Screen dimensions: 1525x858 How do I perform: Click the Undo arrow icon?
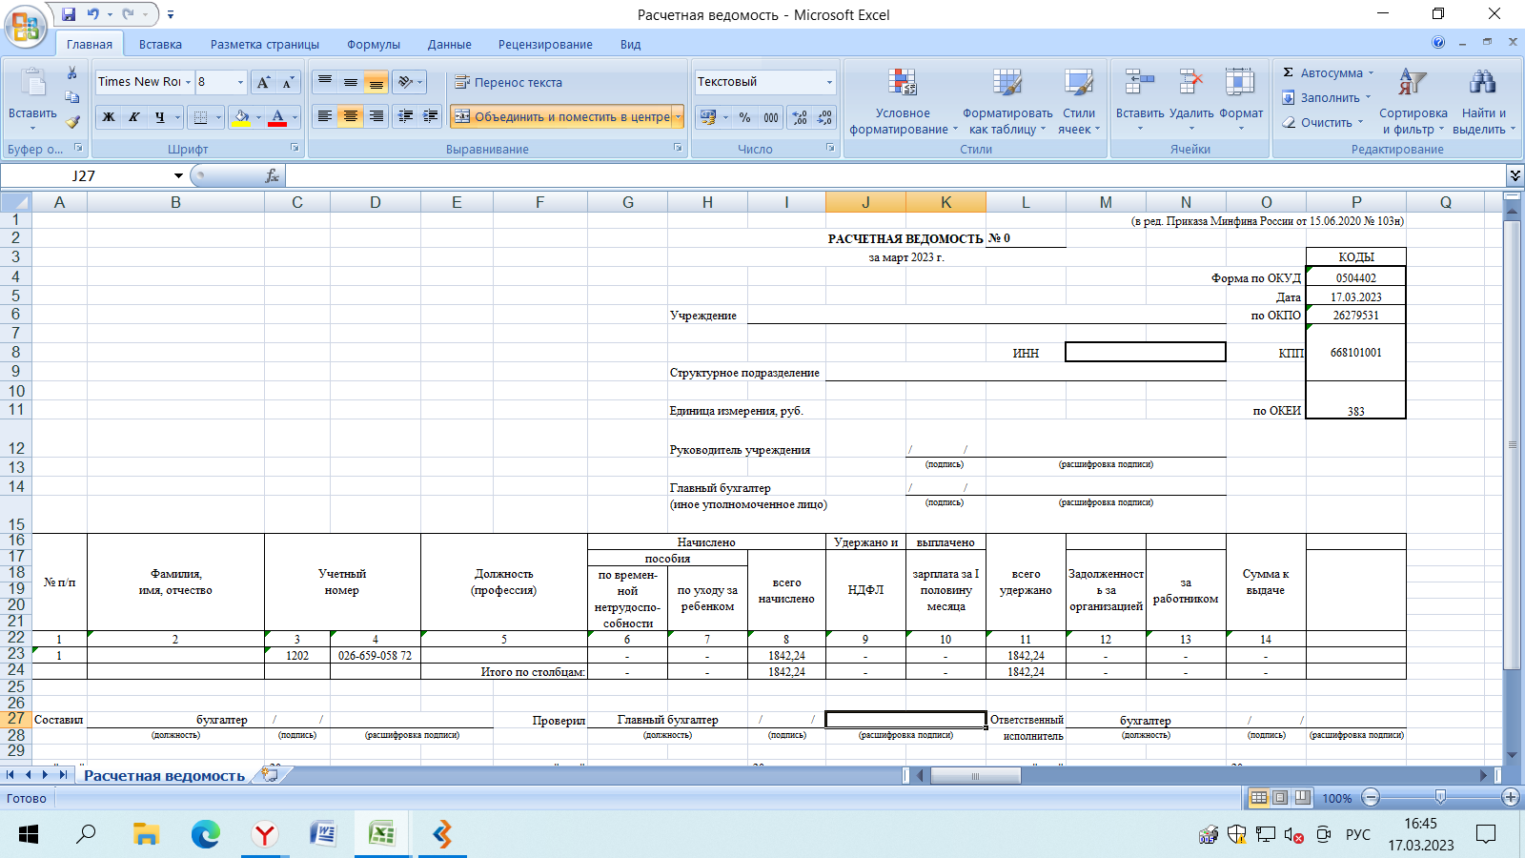tap(93, 14)
